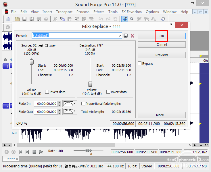Viewport: 211px width, 172px height.
Task: Click the Stop playback button
Action: click(34, 152)
